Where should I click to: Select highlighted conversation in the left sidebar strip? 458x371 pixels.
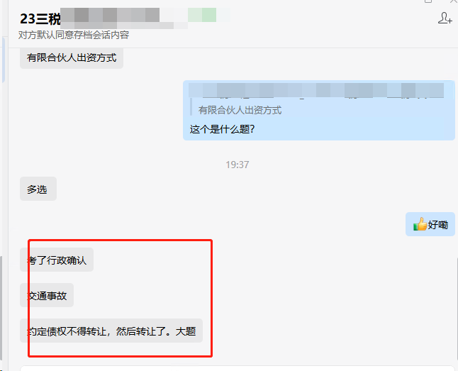[x=4, y=60]
